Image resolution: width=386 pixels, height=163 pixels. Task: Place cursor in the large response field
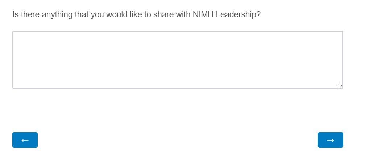pos(178,60)
